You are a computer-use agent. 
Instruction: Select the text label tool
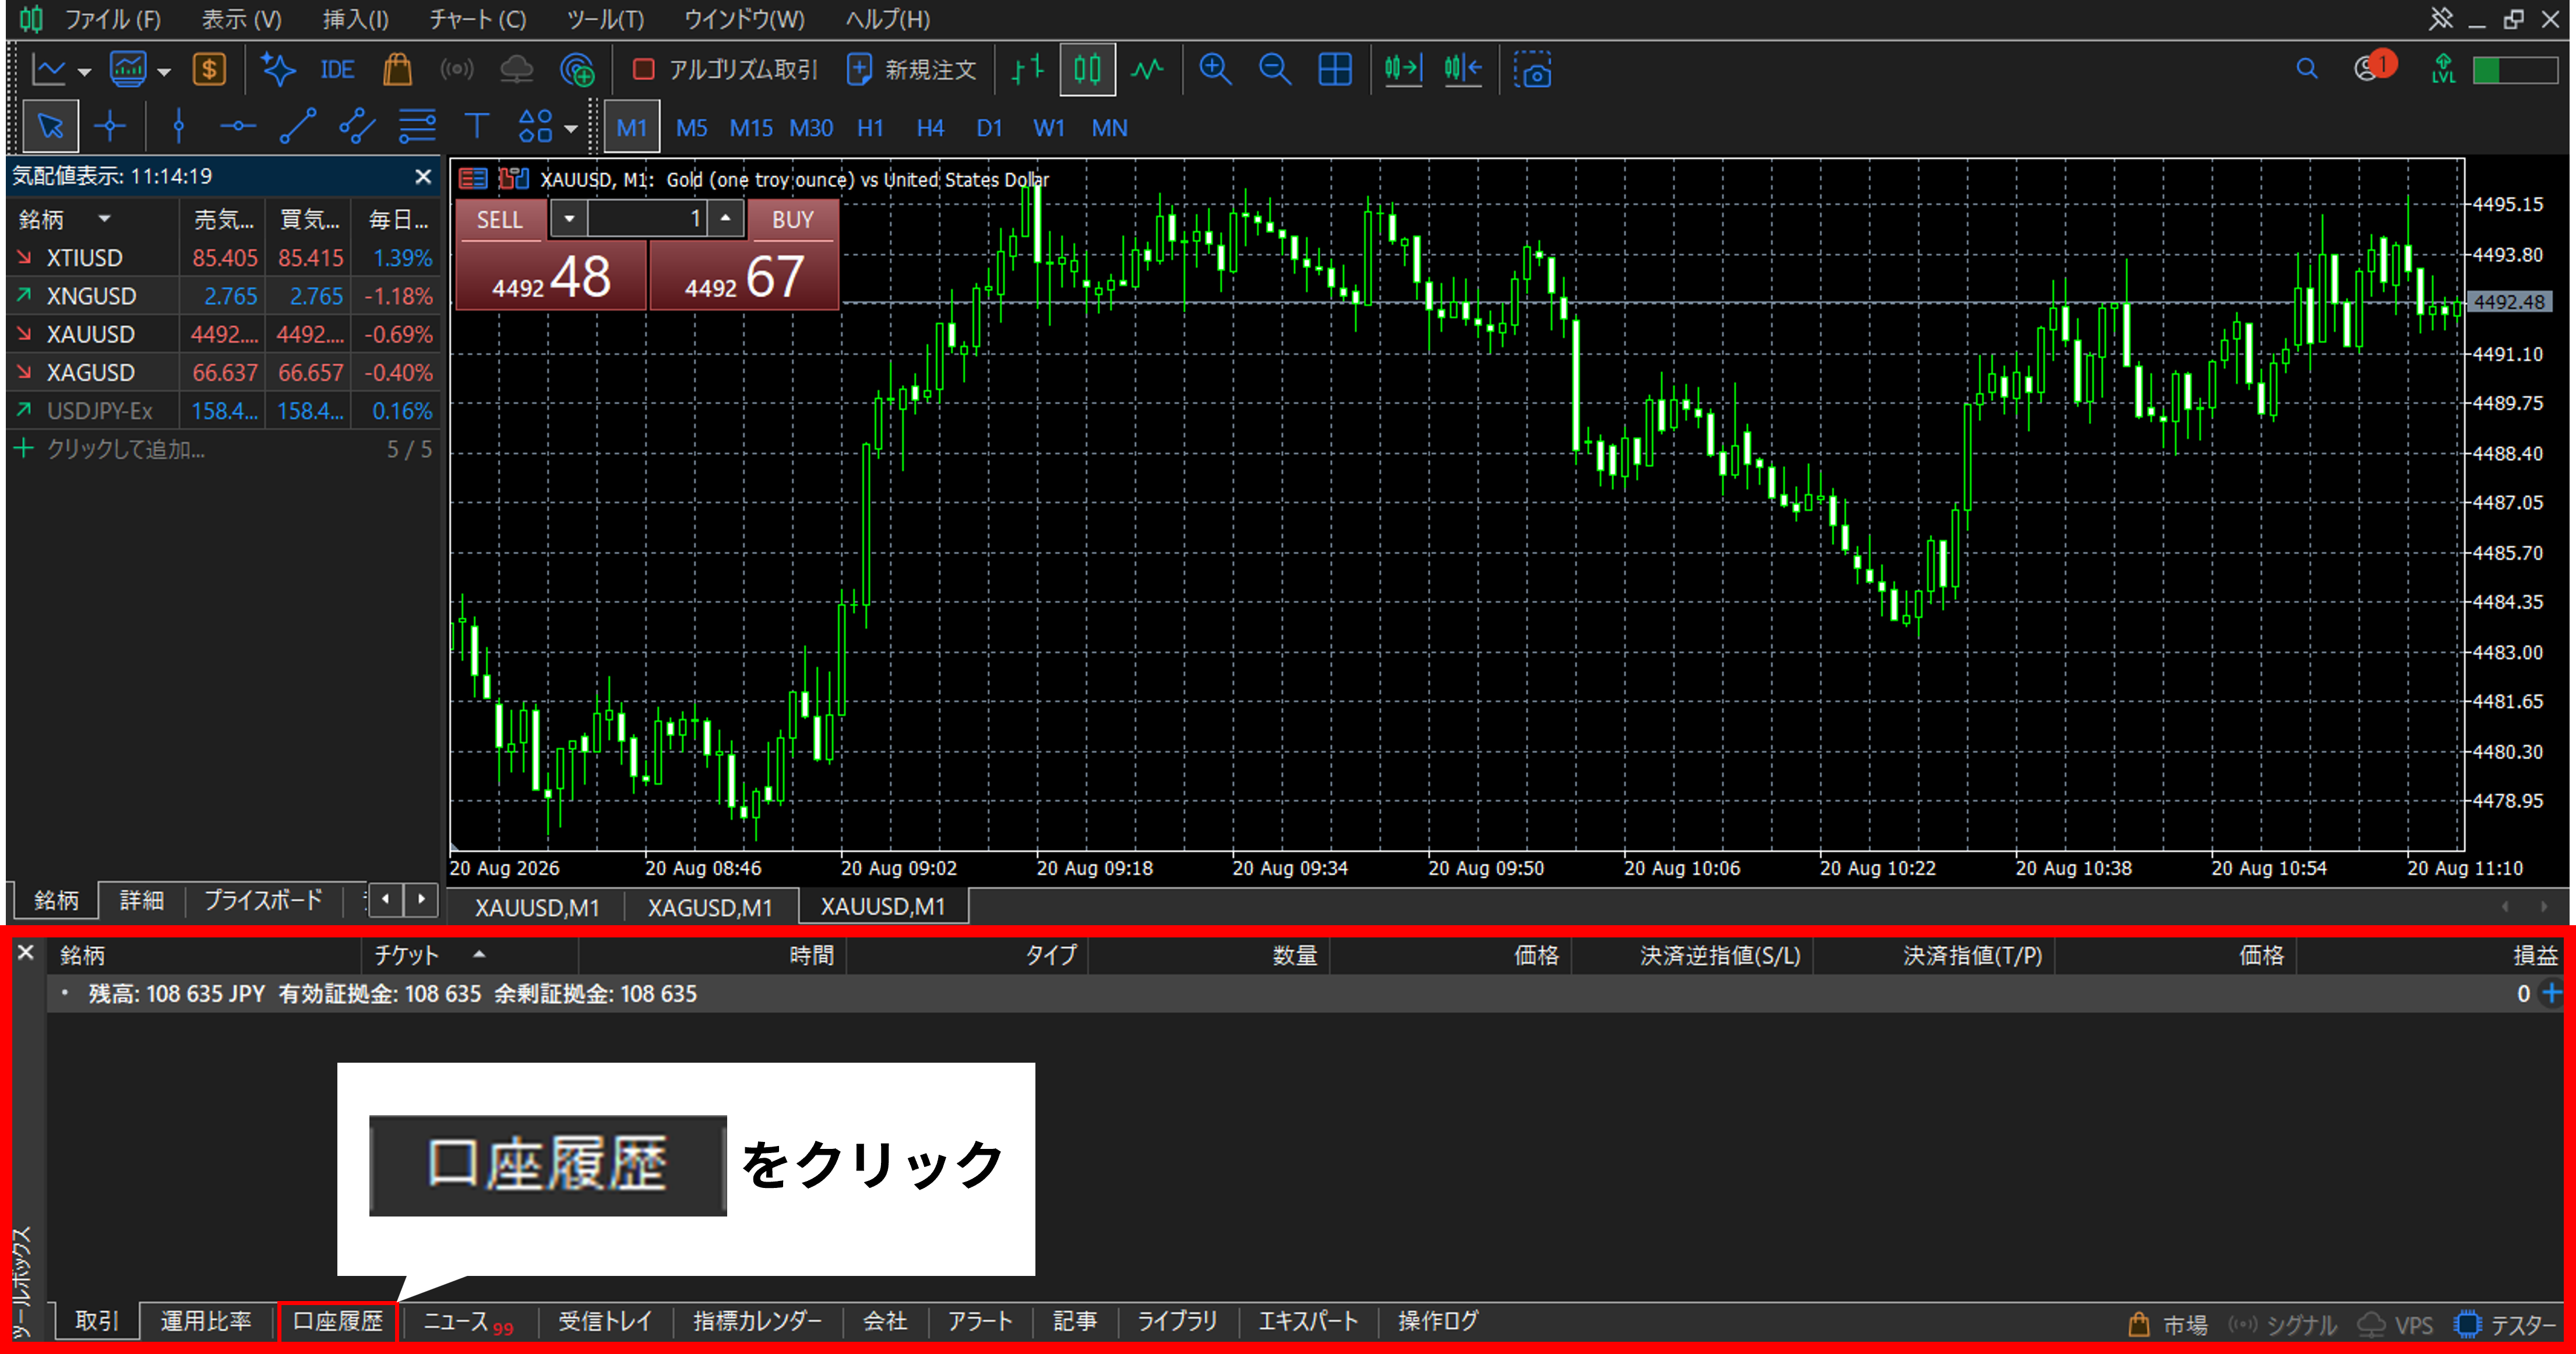point(476,127)
